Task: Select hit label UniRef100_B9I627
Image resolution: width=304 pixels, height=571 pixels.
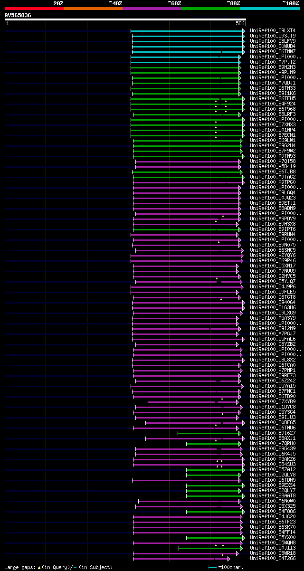Action: click(273, 433)
